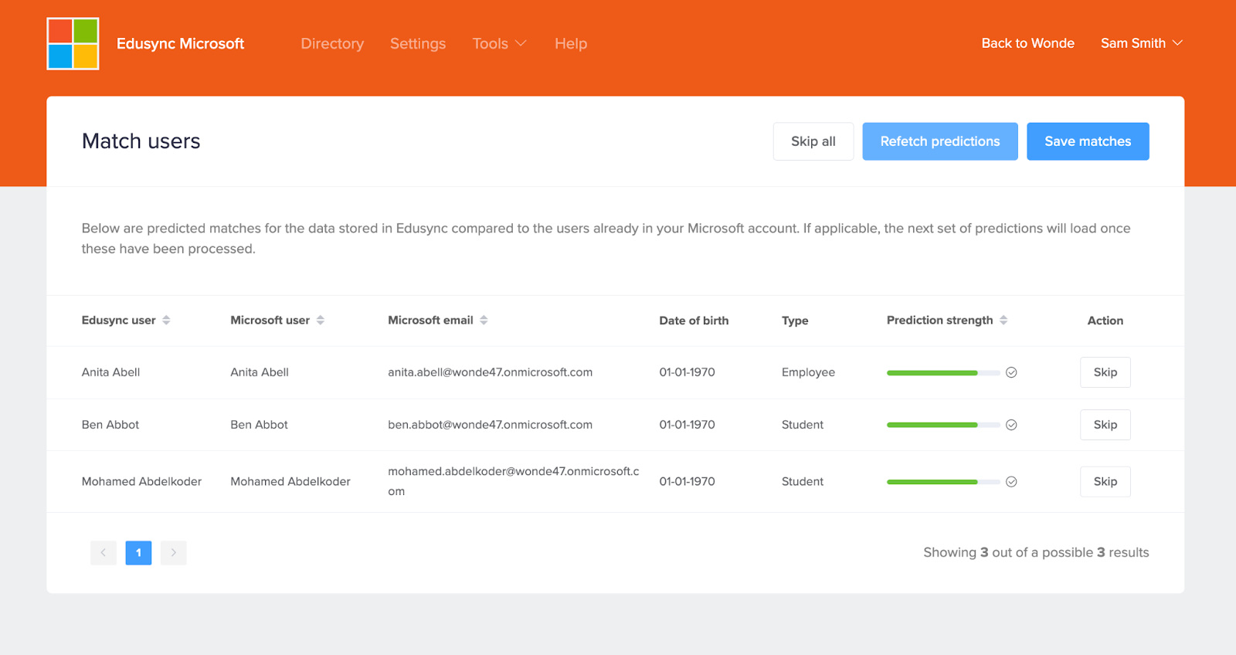
Task: Skip the Mohamed Abdelkoder match
Action: pyautogui.click(x=1105, y=482)
